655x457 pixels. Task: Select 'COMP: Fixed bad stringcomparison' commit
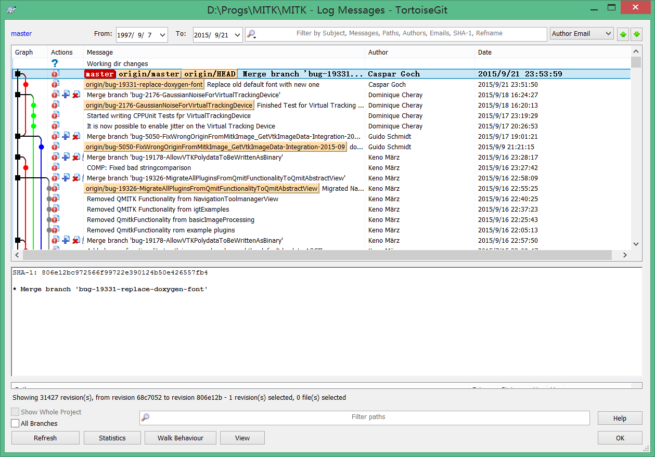(x=321, y=167)
